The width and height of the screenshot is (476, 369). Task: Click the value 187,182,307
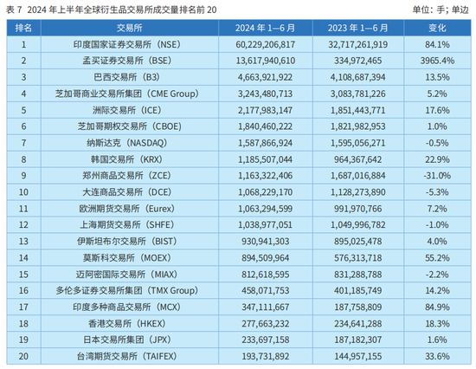point(358,340)
